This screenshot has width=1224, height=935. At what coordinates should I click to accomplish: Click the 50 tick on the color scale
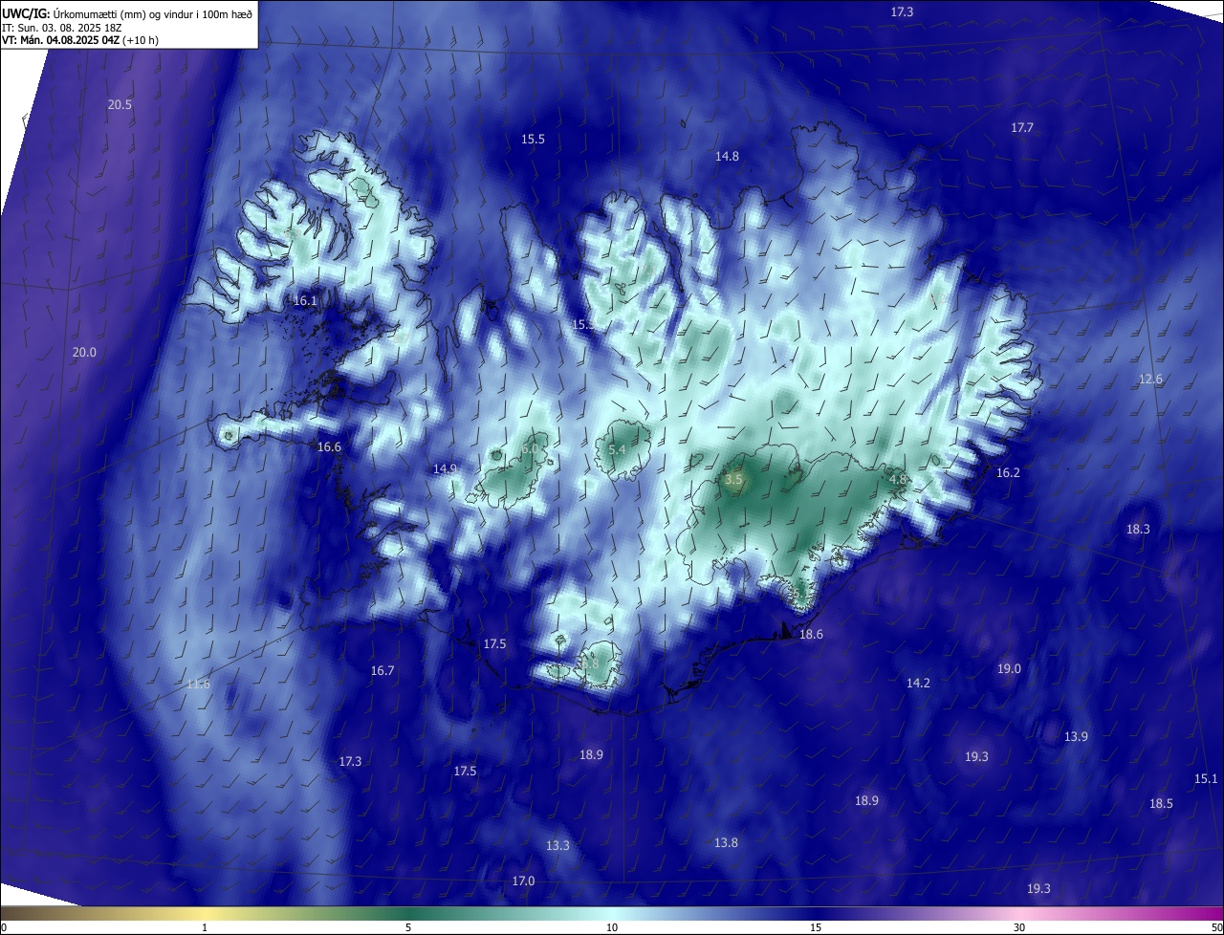tap(1215, 927)
